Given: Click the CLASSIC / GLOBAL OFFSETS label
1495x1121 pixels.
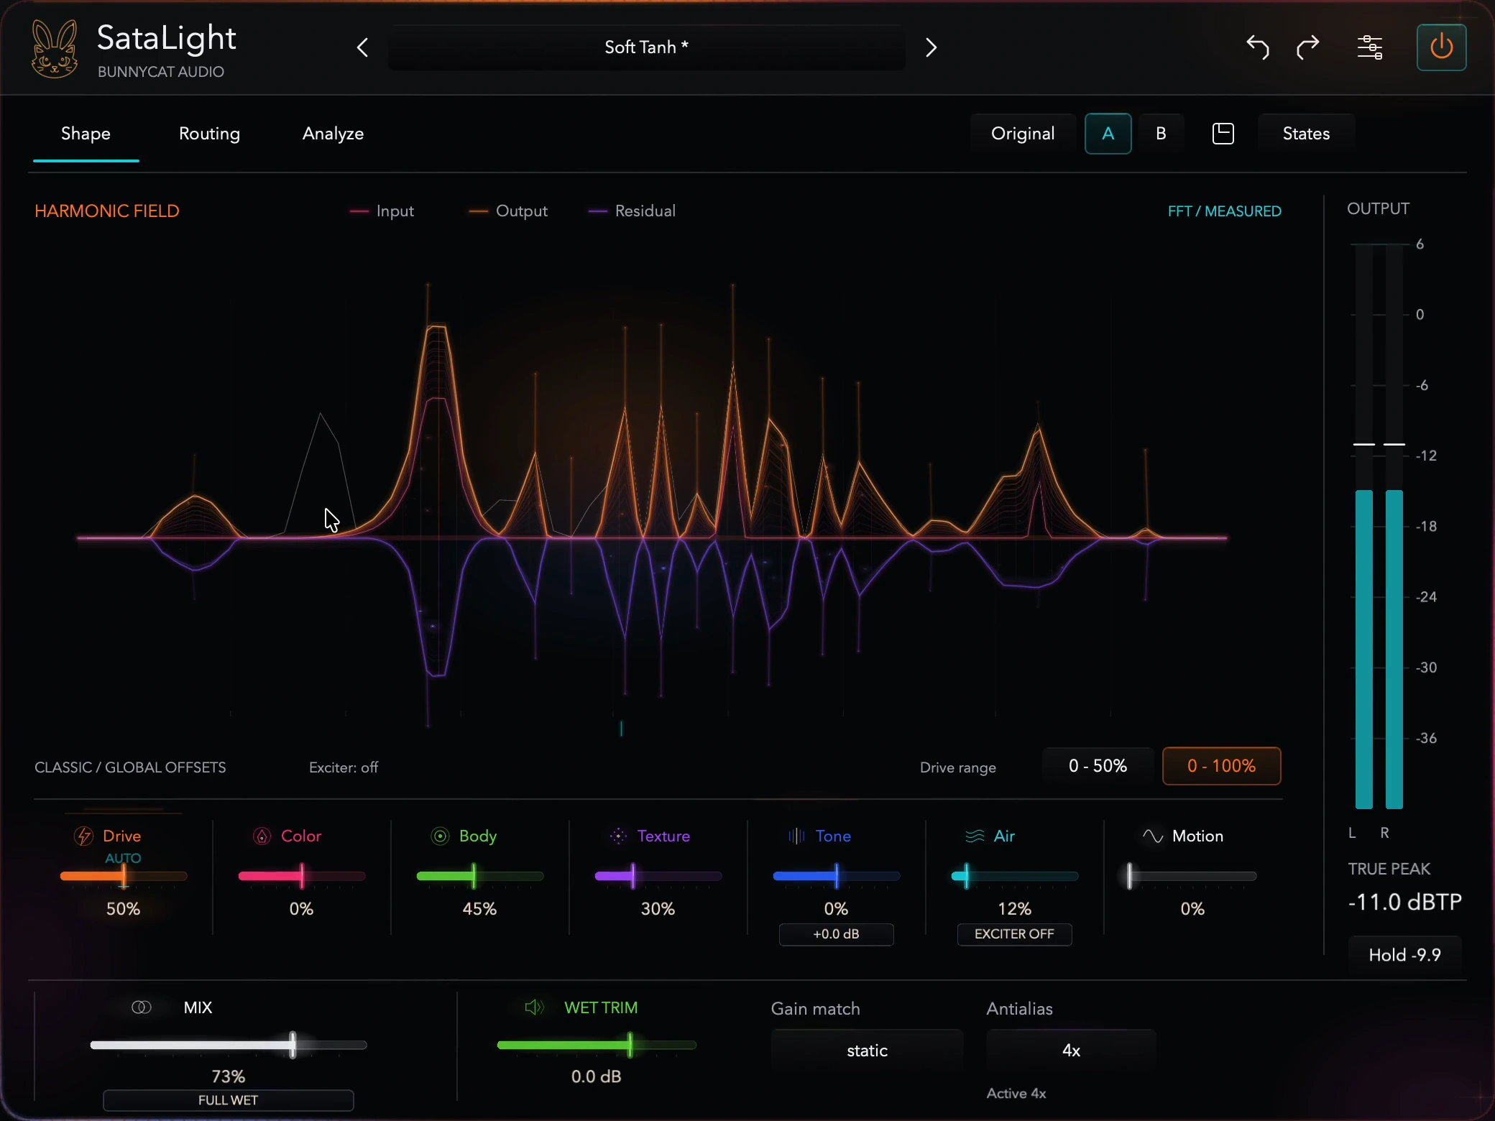Looking at the screenshot, I should coord(130,767).
